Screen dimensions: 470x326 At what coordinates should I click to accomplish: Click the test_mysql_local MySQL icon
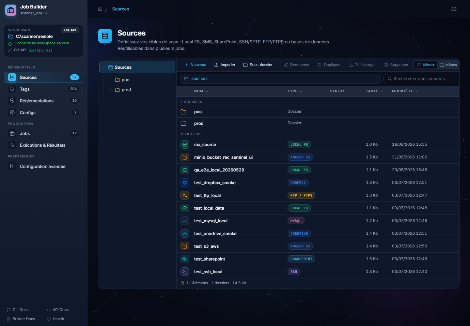(x=185, y=221)
